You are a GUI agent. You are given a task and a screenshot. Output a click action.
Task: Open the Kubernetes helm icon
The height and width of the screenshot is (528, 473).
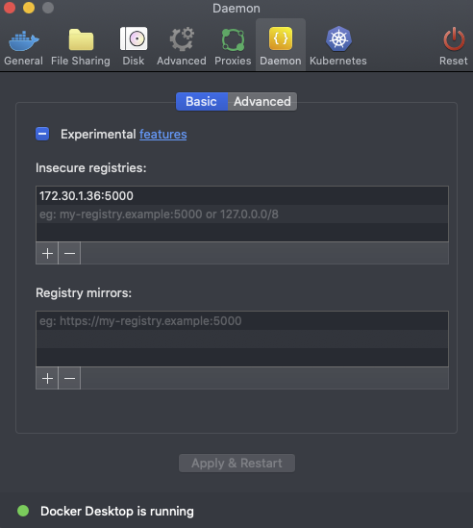coord(338,38)
